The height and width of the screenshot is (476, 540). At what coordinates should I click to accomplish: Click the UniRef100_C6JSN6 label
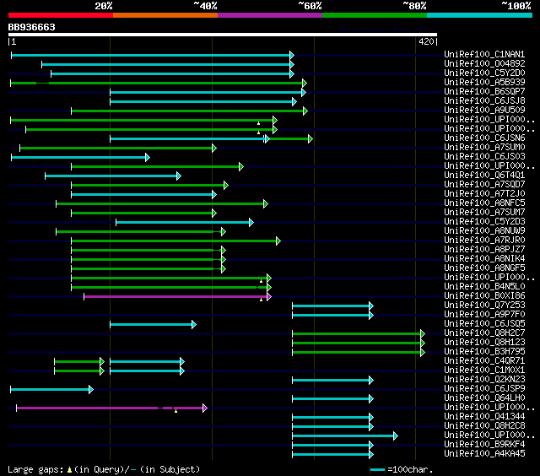[484, 138]
